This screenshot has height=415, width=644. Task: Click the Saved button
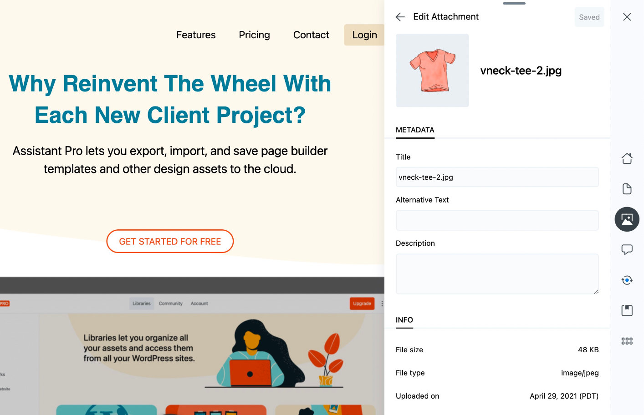589,17
